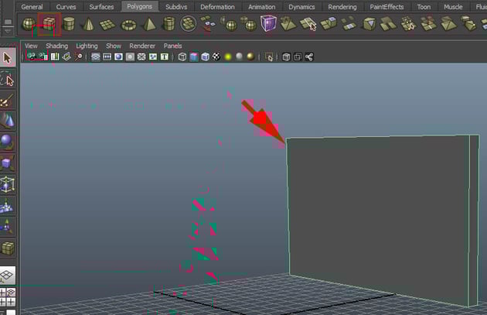Open Camera Attributes from panel toolbar
The height and width of the screenshot is (315, 487).
coord(43,56)
